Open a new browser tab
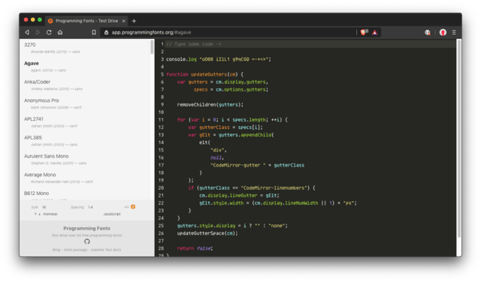This screenshot has width=481, height=282. (x=134, y=21)
